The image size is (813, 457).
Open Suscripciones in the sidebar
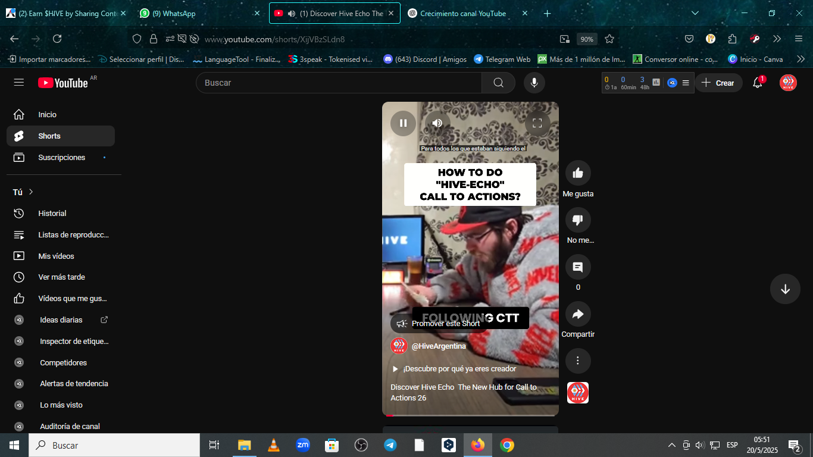coord(61,158)
